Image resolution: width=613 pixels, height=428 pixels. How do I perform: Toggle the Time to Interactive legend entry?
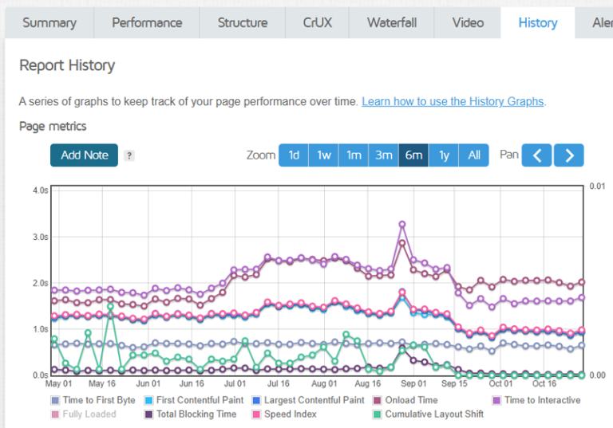click(536, 400)
